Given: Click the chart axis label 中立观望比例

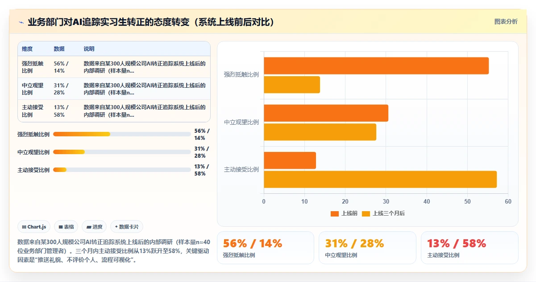Looking at the screenshot, I should pyautogui.click(x=241, y=122).
